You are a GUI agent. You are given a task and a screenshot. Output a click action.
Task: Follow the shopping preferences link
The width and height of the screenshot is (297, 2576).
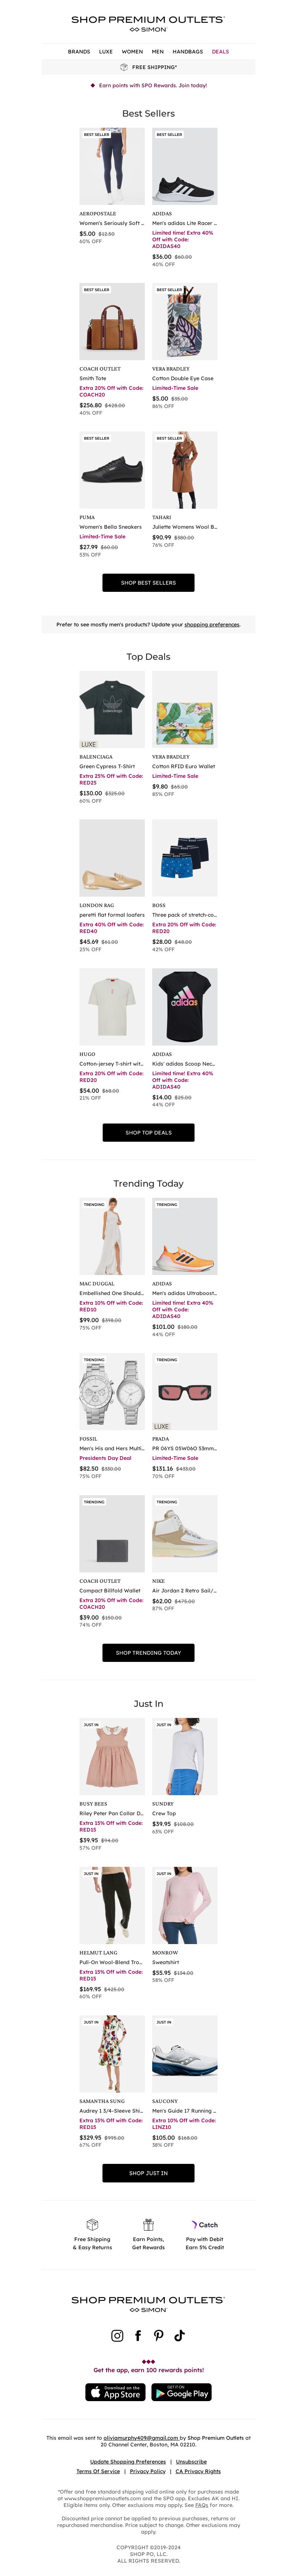pos(212,624)
